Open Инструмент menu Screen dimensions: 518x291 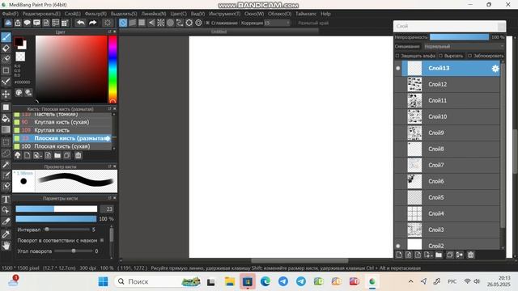coord(225,14)
